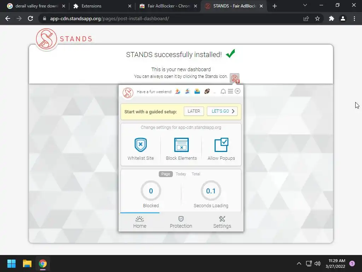Screen dimensions: 362x272
Task: Open the notification badge in the taskbar
Action: (352, 263)
